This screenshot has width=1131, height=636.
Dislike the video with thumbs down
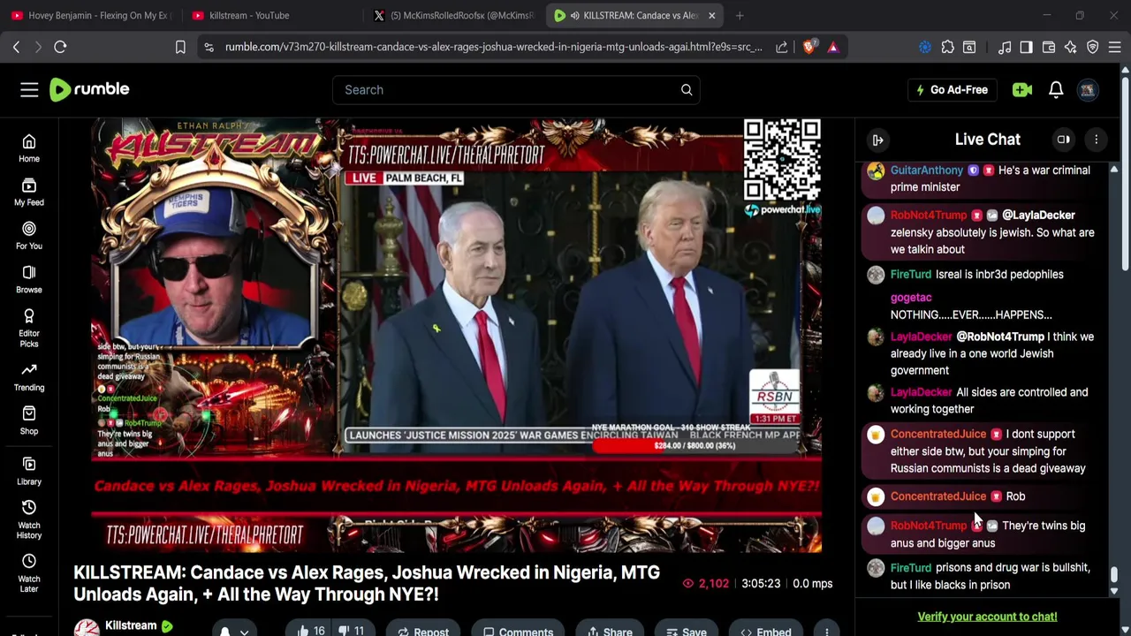352,631
